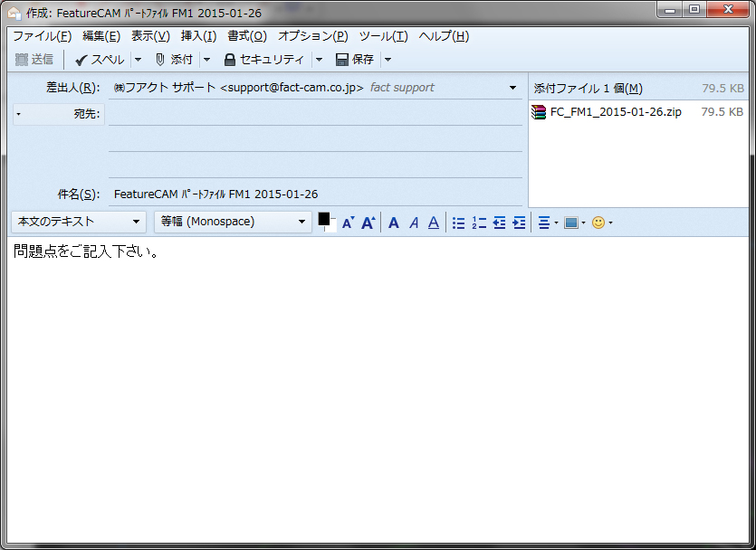Click the Send (送信) button

(x=34, y=59)
